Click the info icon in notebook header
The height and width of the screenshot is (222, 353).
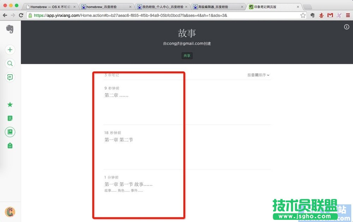(x=347, y=27)
